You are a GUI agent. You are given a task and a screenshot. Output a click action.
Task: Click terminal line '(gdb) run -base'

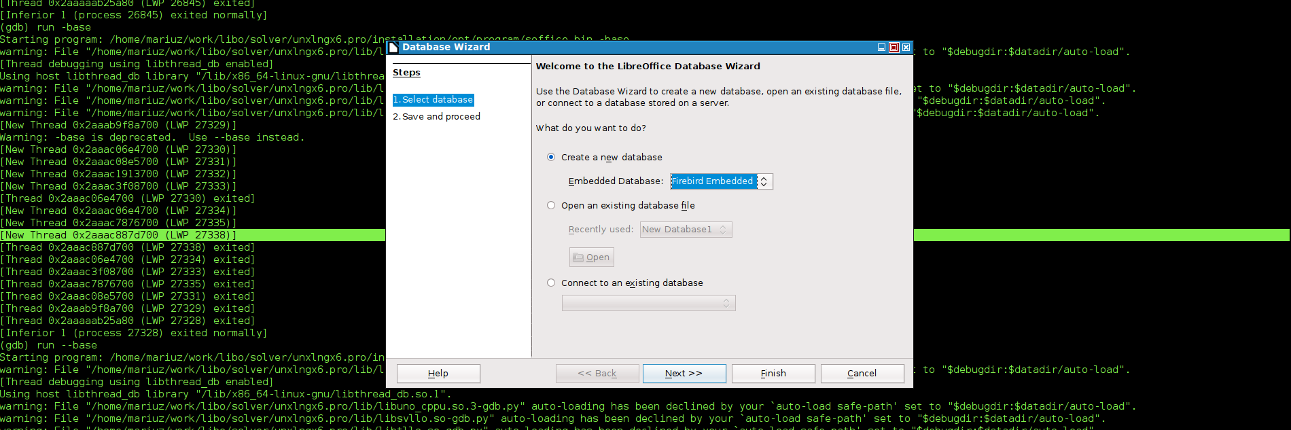(x=46, y=27)
